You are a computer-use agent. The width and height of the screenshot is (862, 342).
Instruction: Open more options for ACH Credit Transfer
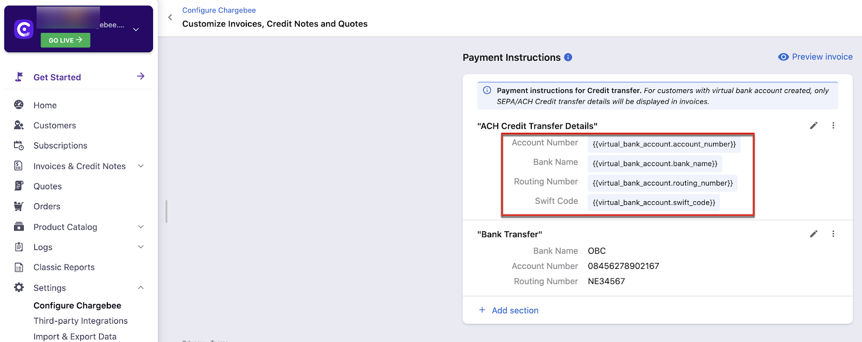coord(833,125)
